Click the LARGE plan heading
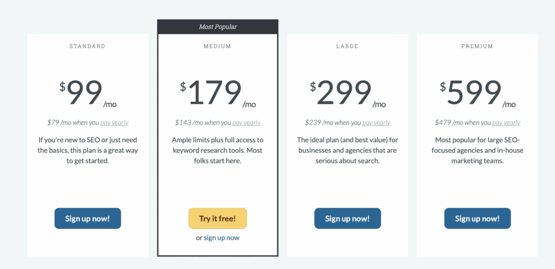The height and width of the screenshot is (269, 555). tap(347, 47)
